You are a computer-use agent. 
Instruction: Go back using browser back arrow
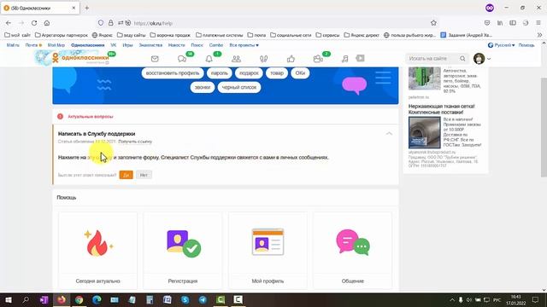pyautogui.click(x=9, y=23)
